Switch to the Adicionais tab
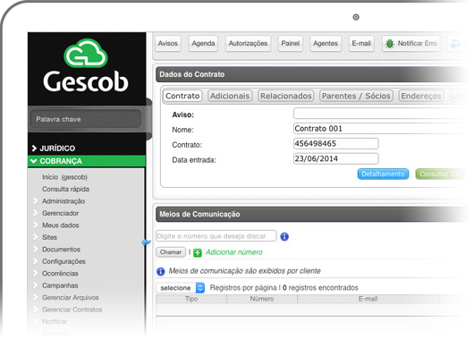Viewport: 474px width, 340px height. [230, 96]
